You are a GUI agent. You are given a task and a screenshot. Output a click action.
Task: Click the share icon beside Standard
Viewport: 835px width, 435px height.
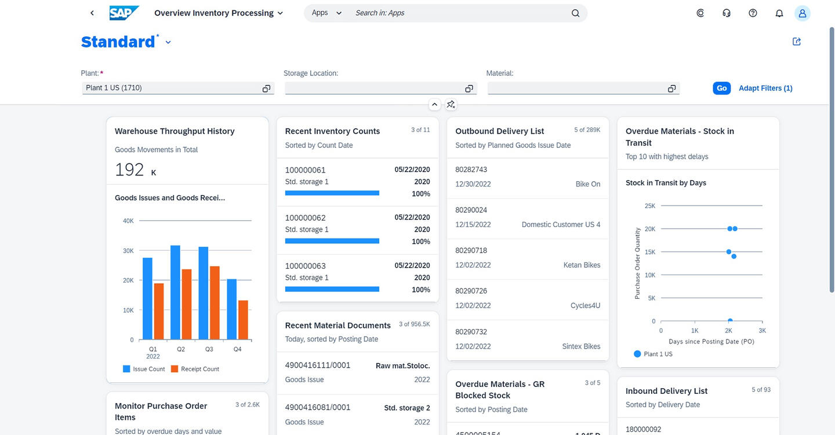click(x=797, y=42)
